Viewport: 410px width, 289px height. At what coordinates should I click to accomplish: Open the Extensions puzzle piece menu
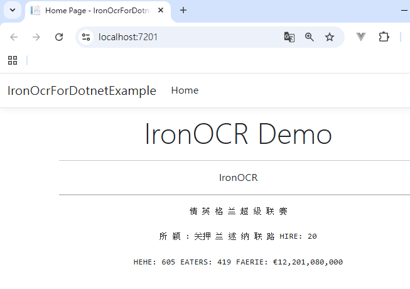point(384,37)
